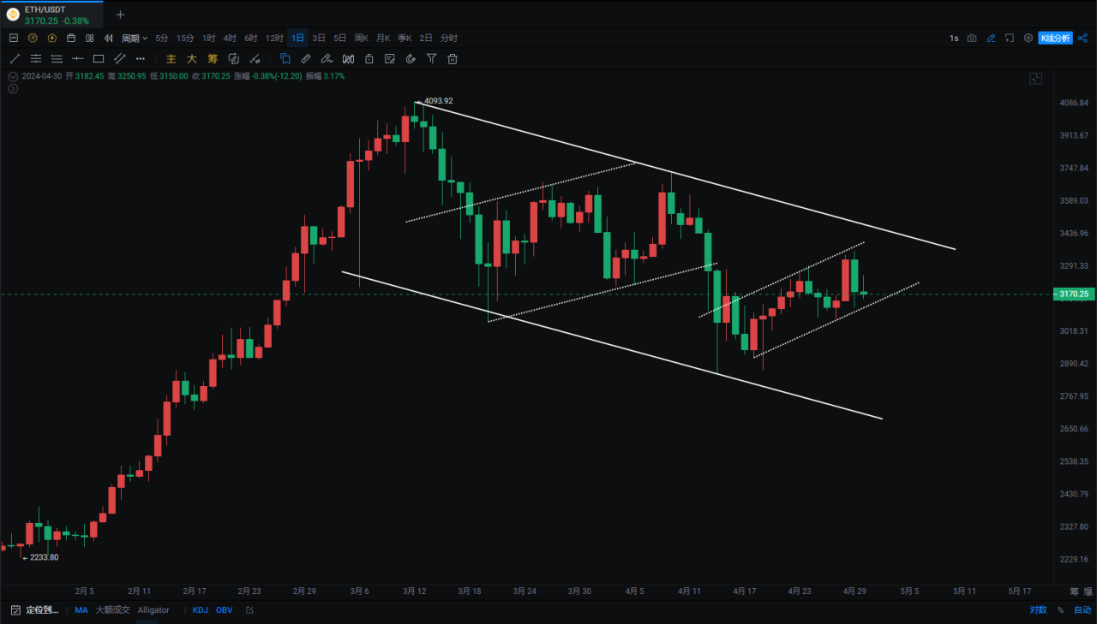Image resolution: width=1097 pixels, height=624 pixels.
Task: Open the drawing filter funnel icon
Action: coord(432,59)
